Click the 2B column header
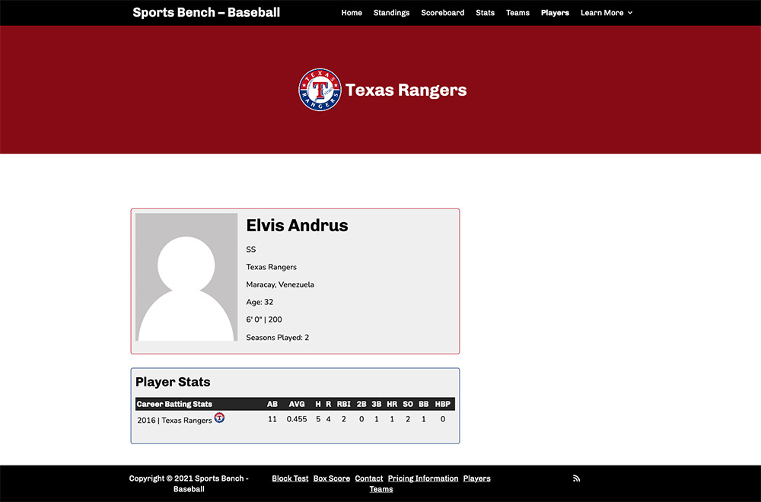 (361, 404)
